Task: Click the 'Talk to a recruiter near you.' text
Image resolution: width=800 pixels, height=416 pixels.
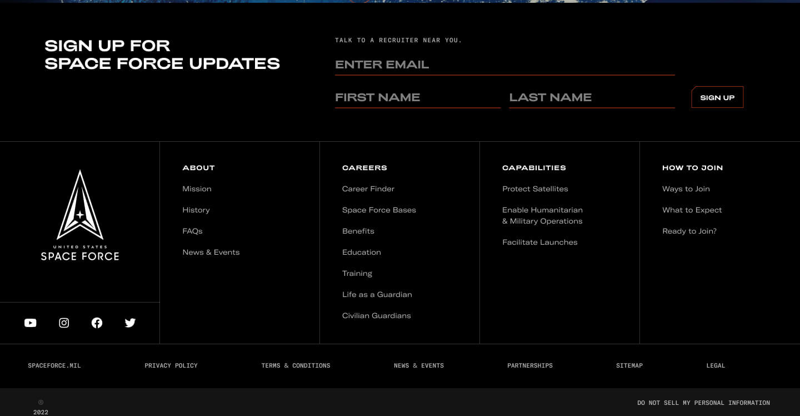Action: [398, 41]
